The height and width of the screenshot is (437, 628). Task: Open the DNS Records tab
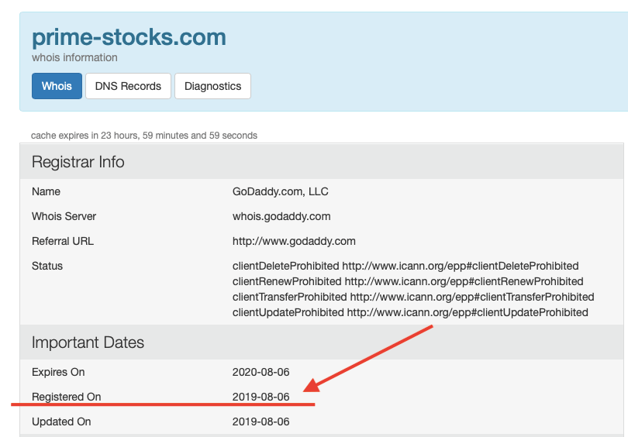click(128, 86)
